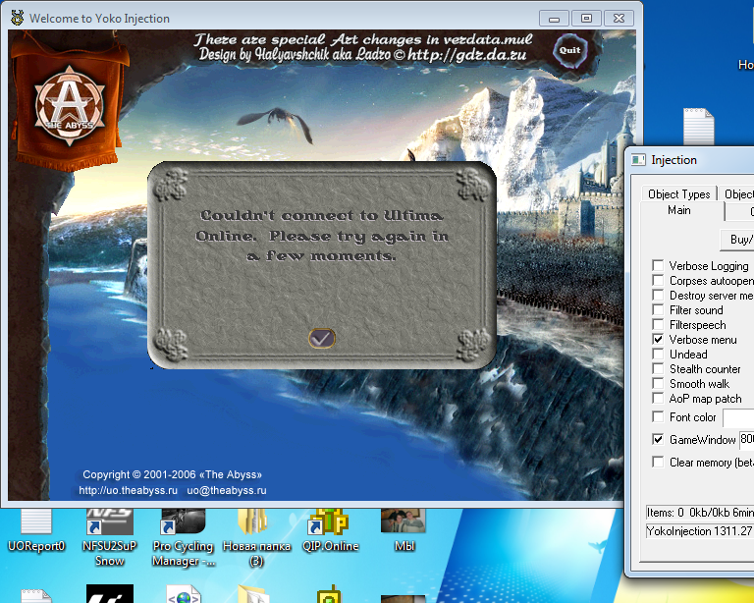Viewport: 754px width, 603px height.
Task: Click the Font color swatch field
Action: 737,417
